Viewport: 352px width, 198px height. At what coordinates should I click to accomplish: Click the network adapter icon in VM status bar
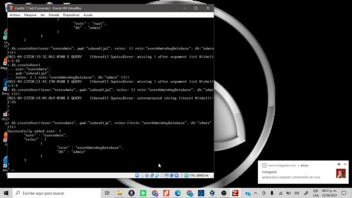click(152, 175)
